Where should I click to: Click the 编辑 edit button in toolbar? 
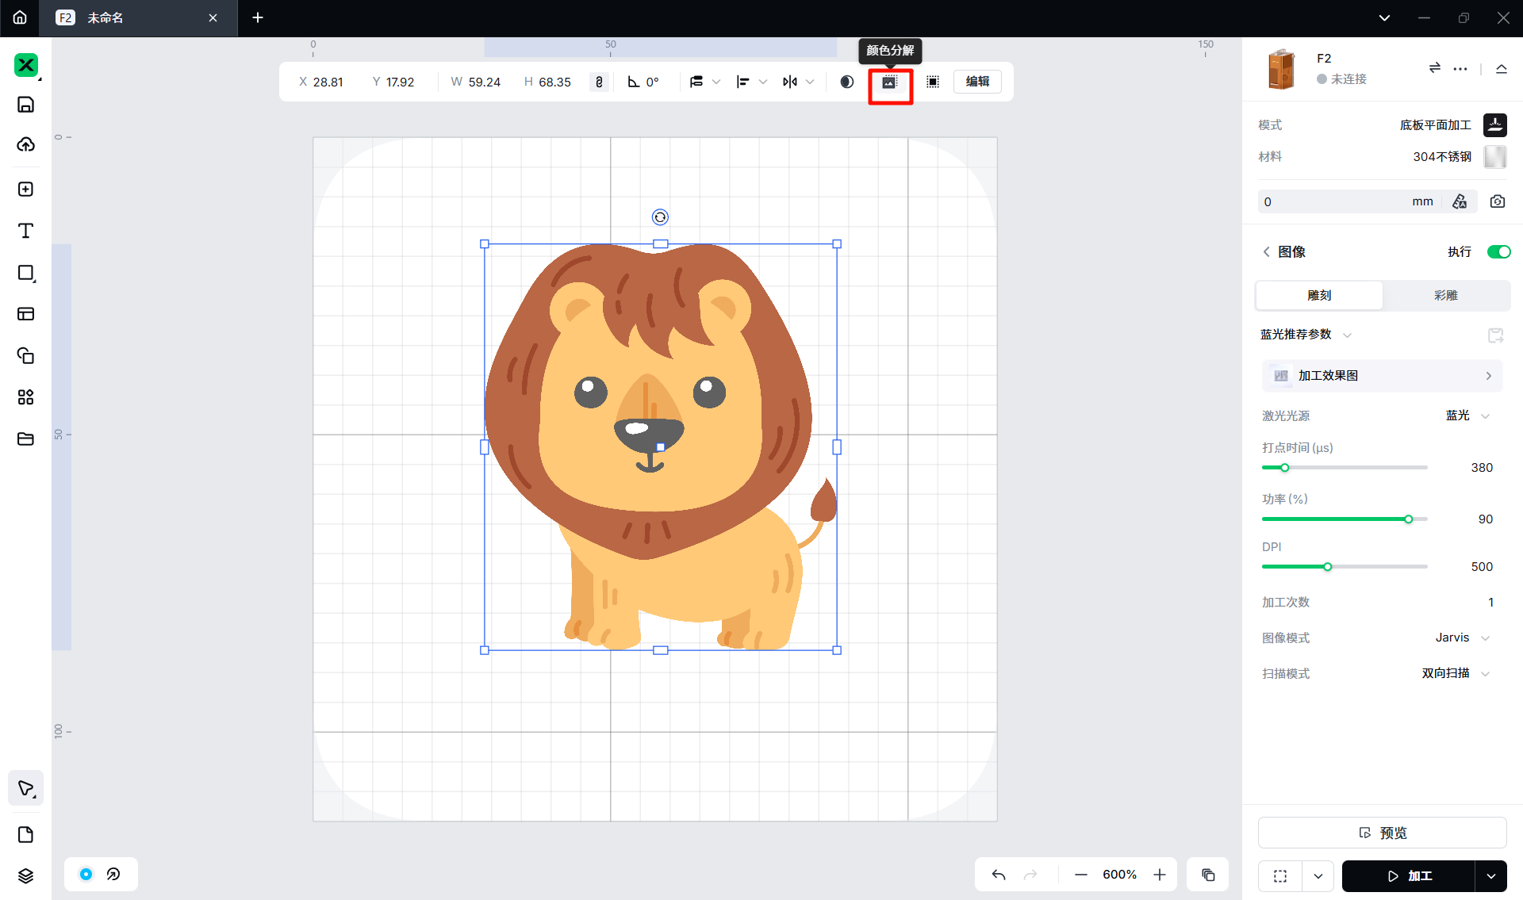coord(977,82)
